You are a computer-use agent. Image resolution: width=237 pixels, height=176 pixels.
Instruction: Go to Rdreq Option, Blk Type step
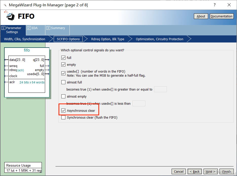(108, 39)
